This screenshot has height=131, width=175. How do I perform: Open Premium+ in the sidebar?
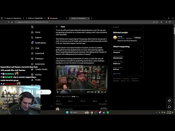pos(37,59)
